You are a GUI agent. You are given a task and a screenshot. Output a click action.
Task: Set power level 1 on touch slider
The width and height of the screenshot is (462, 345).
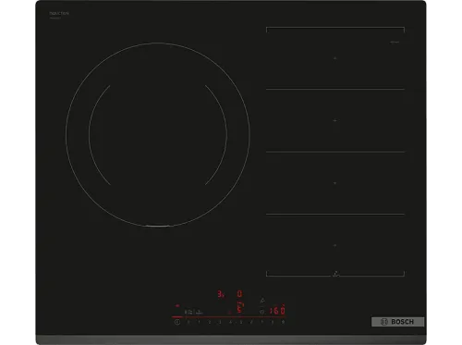pyautogui.click(x=199, y=322)
